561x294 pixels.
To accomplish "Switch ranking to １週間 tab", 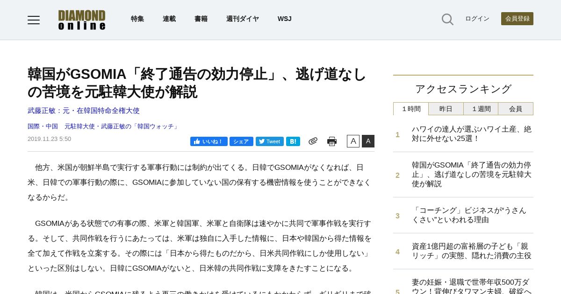I will [481, 109].
